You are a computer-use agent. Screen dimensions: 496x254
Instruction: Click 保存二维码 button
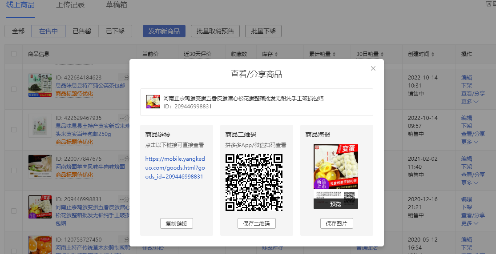click(257, 223)
